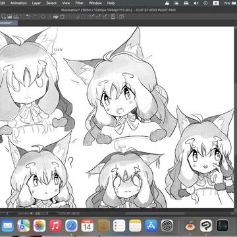Open Notes from the Dock
237x237 pixels.
(135, 226)
